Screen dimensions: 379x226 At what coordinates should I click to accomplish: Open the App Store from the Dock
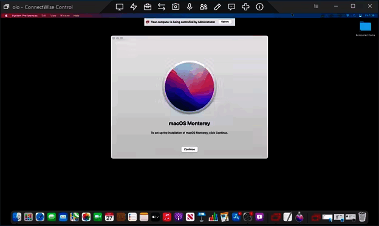click(236, 217)
